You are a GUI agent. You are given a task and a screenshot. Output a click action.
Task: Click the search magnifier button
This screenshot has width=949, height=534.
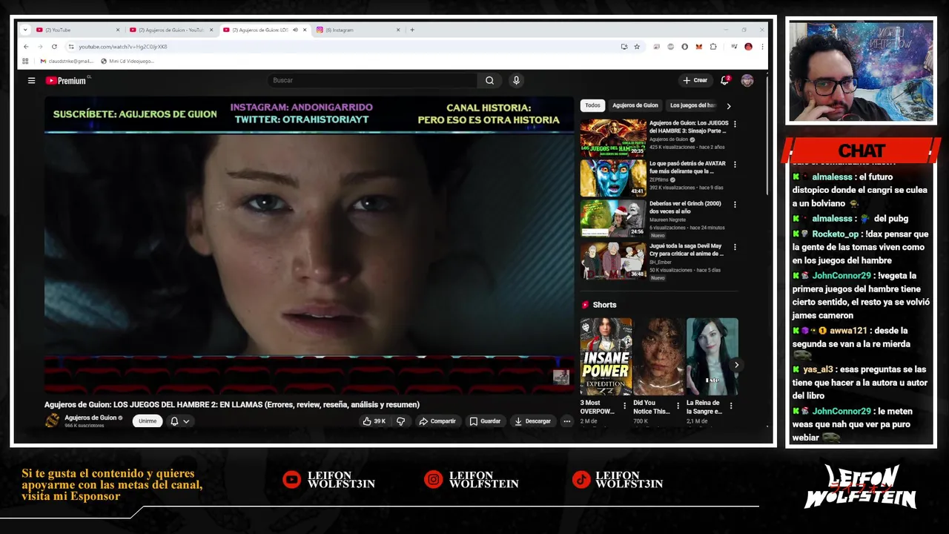489,80
